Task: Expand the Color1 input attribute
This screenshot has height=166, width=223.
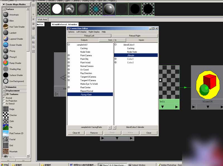Action: point(115,59)
